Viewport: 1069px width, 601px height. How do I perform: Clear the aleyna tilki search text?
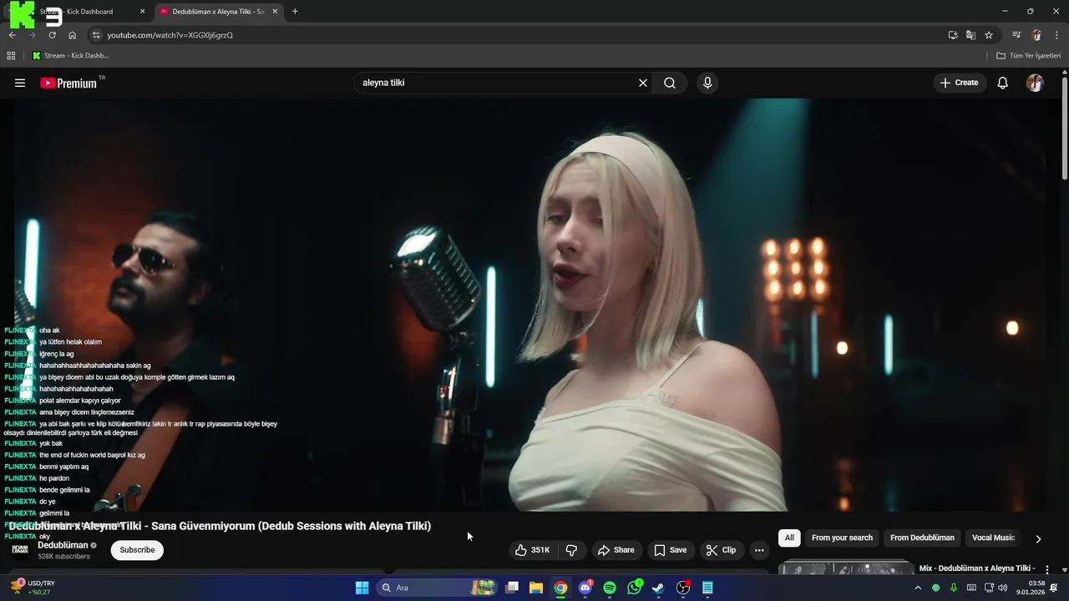643,83
